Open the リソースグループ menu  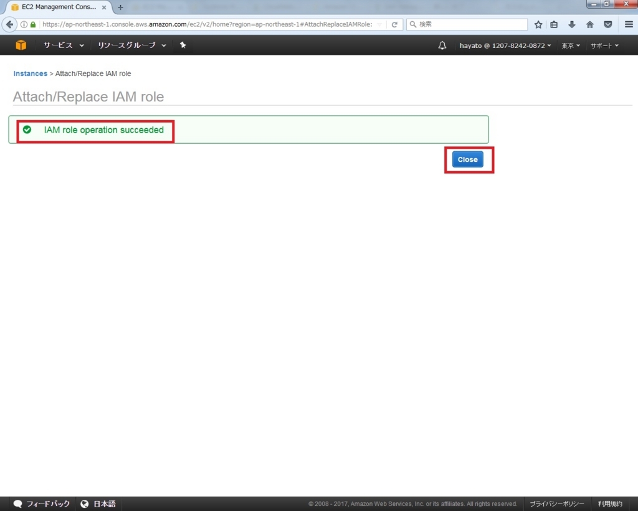coord(132,45)
